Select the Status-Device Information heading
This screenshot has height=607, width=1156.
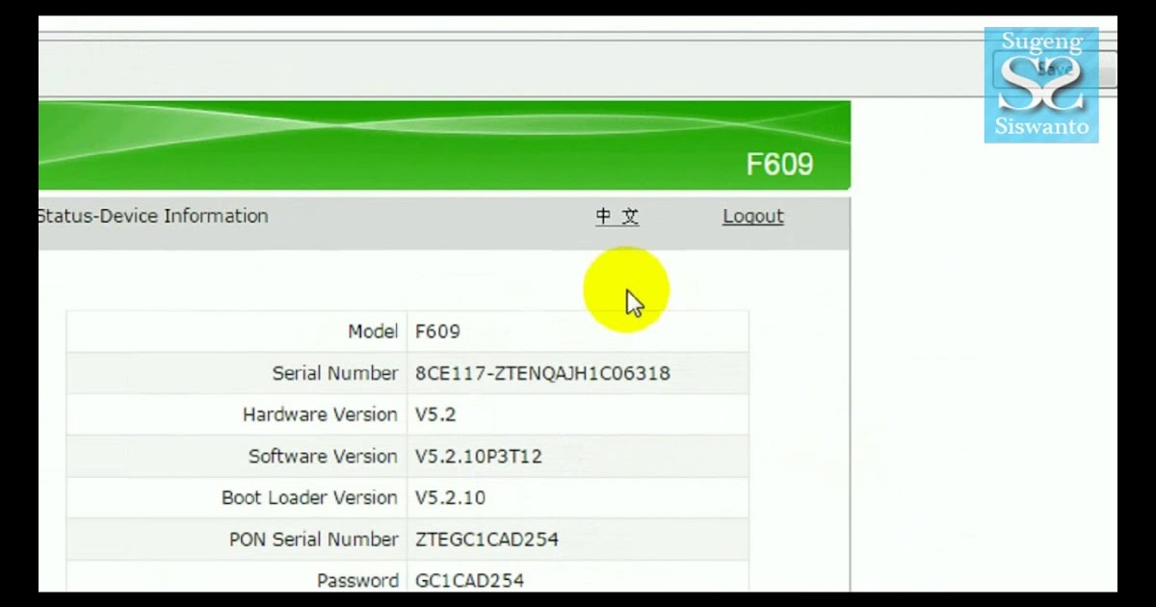pyautogui.click(x=153, y=216)
